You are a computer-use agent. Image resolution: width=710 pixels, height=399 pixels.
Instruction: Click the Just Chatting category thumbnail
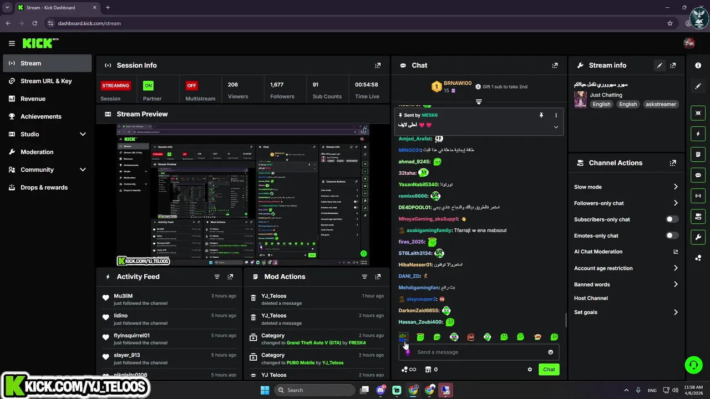click(580, 99)
